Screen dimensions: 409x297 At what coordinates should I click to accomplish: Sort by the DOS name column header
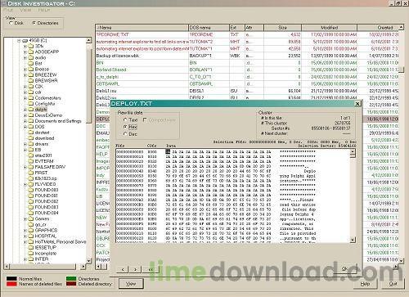pyautogui.click(x=209, y=28)
